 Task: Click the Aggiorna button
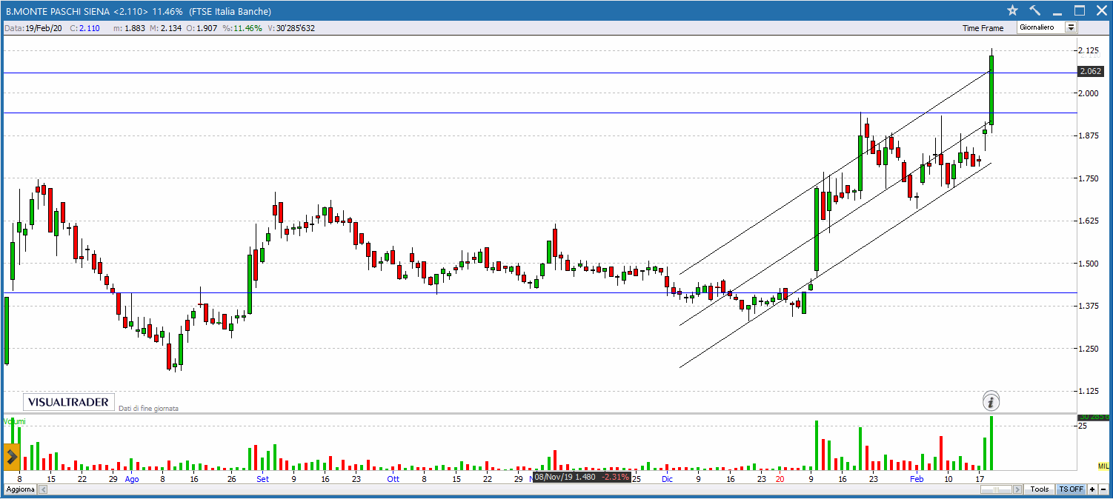(x=19, y=489)
